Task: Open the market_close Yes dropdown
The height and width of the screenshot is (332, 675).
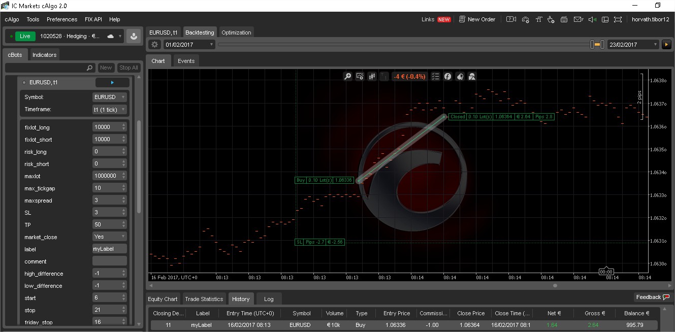Action: (x=110, y=237)
